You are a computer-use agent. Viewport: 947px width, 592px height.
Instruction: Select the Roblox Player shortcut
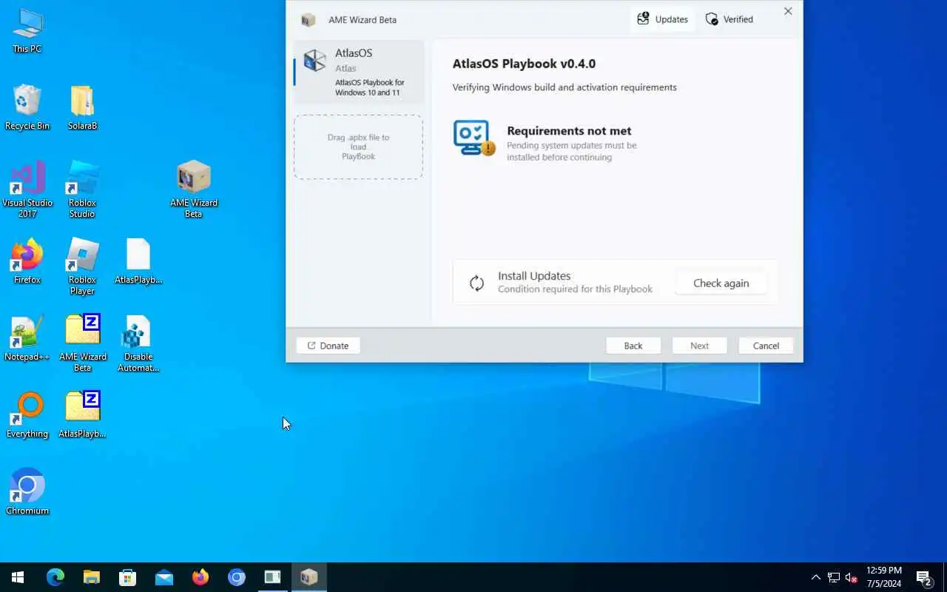[x=82, y=266]
